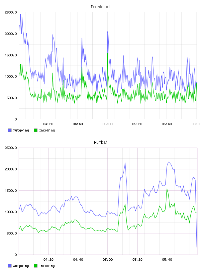Image resolution: width=202 pixels, height=271 pixels.
Task: Click Mumbai outgoing peak near 05:12
Action: (x=125, y=163)
